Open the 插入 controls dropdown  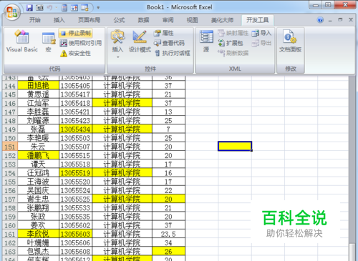[117, 44]
